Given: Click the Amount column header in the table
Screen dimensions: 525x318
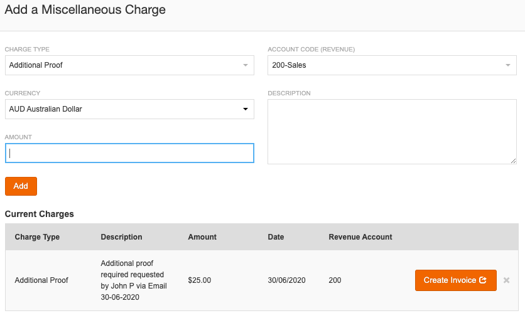Looking at the screenshot, I should pyautogui.click(x=202, y=237).
